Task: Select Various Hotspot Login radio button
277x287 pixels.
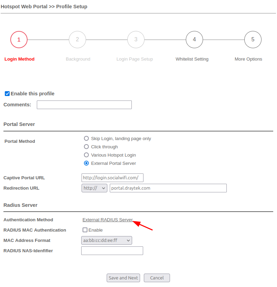Action: pos(86,155)
